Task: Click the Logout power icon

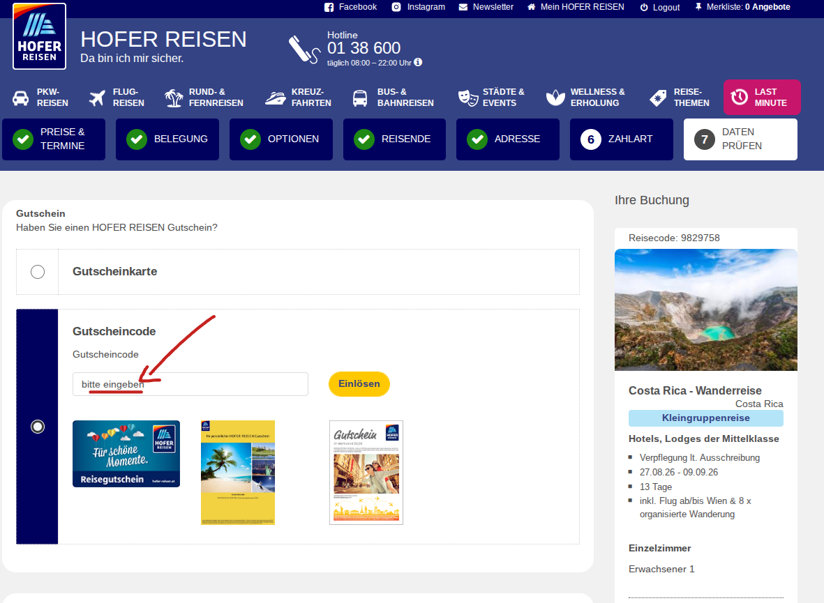Action: click(644, 7)
